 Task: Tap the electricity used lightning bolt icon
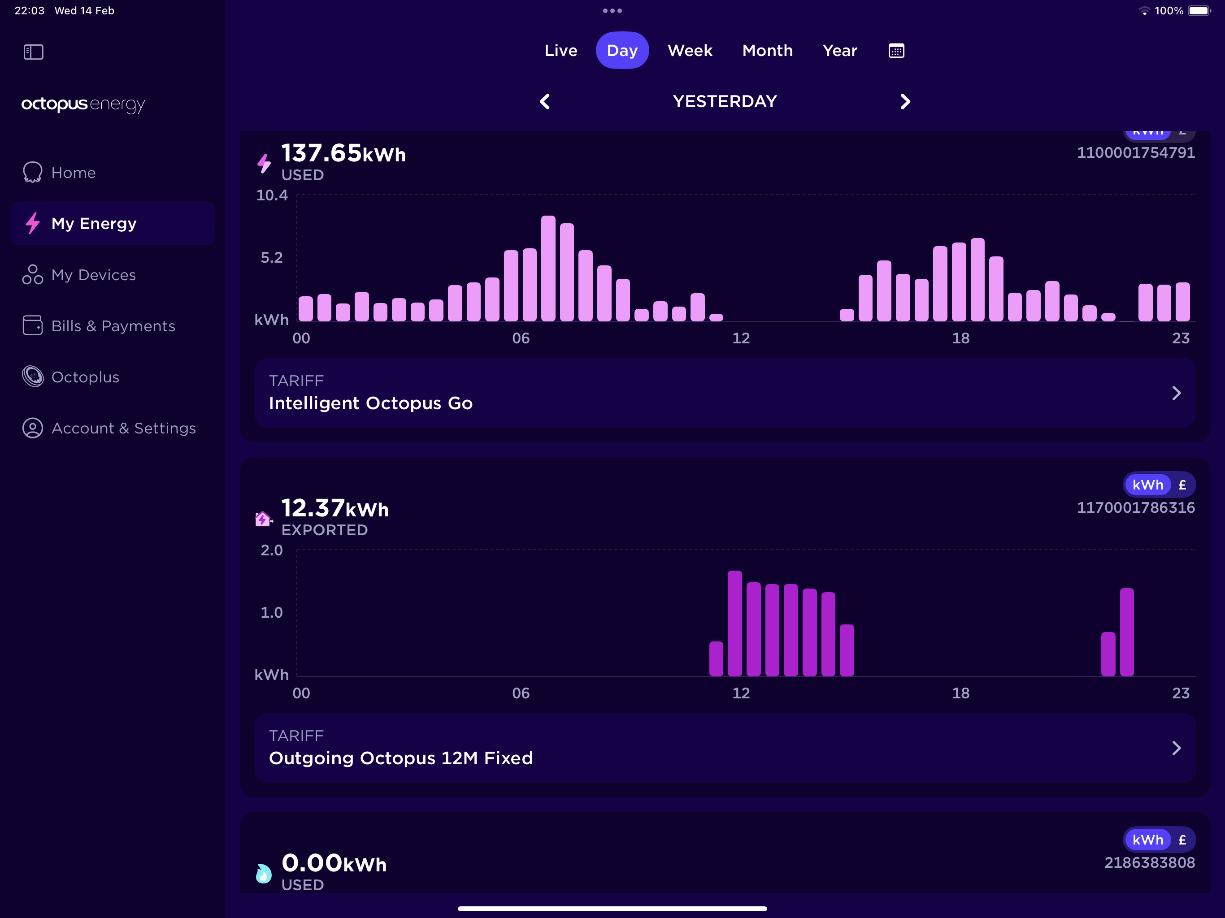pos(264,163)
